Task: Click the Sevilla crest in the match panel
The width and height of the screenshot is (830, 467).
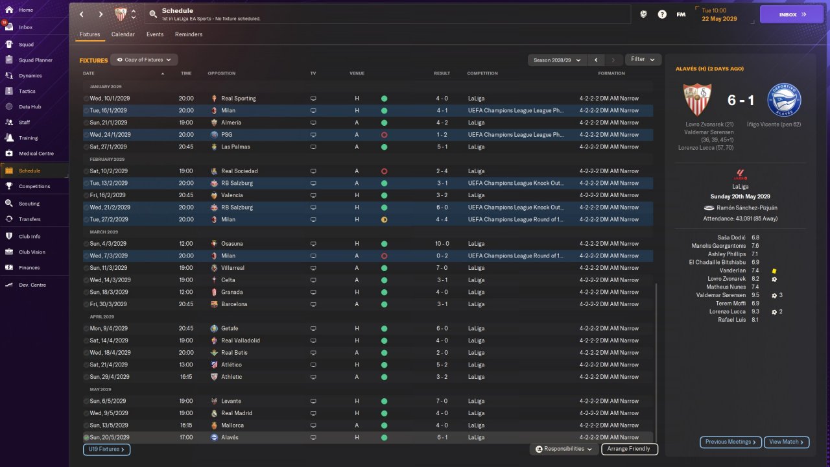Action: (x=697, y=100)
